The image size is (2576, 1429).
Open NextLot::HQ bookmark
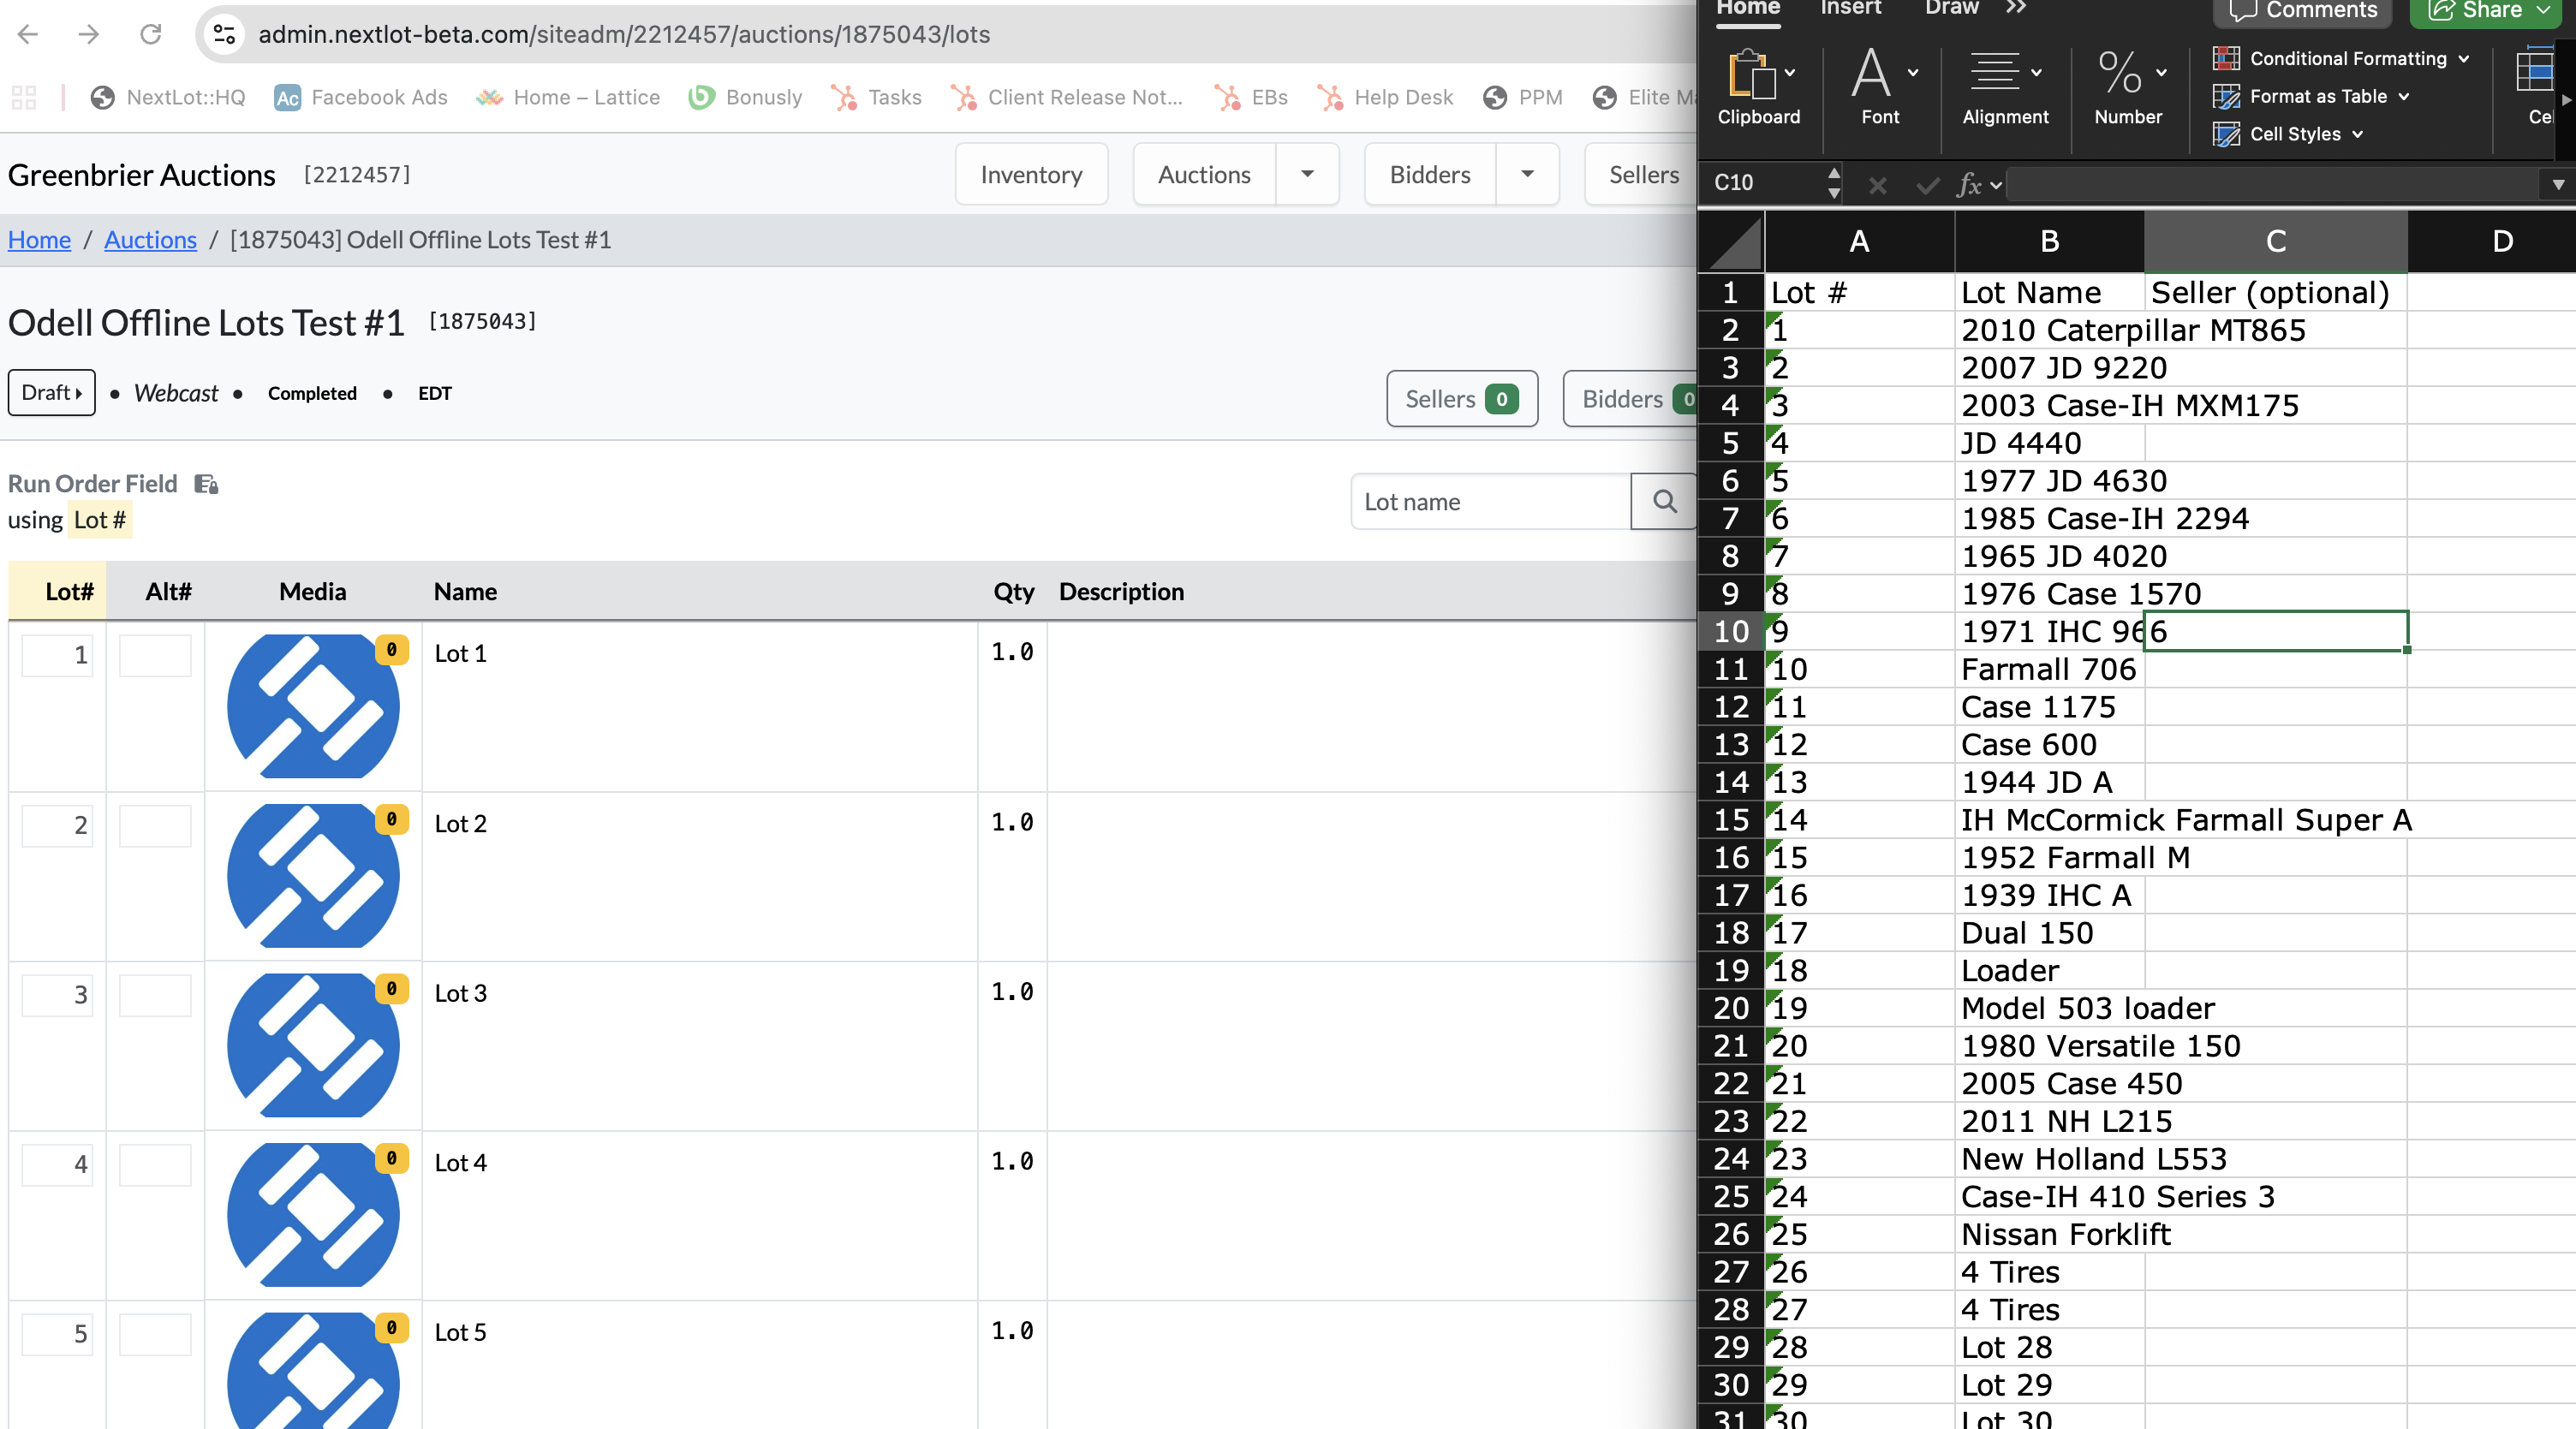point(168,97)
